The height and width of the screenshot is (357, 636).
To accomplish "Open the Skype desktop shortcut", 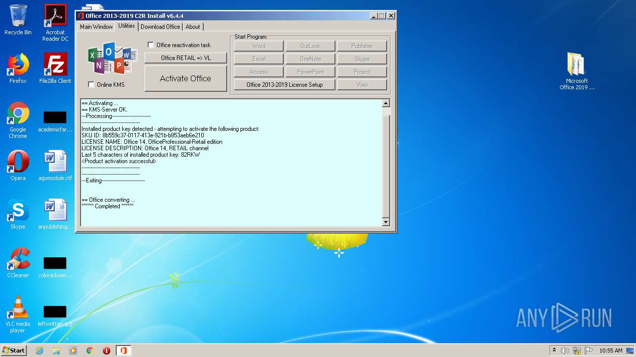I will pos(18,214).
